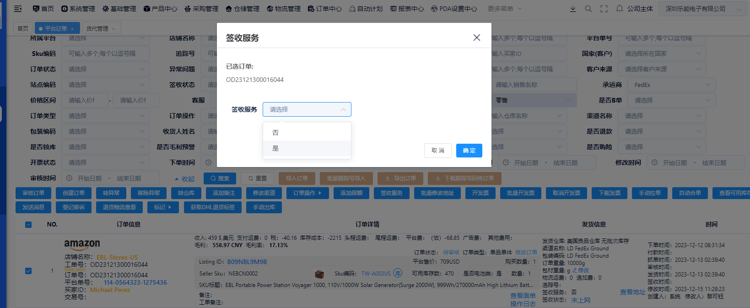Click the circular icon next to TW-A003US
This screenshot has width=750, height=308.
tap(398, 273)
